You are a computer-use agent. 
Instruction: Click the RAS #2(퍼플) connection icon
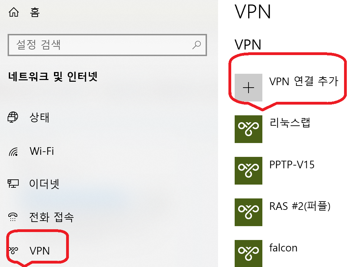click(x=248, y=212)
